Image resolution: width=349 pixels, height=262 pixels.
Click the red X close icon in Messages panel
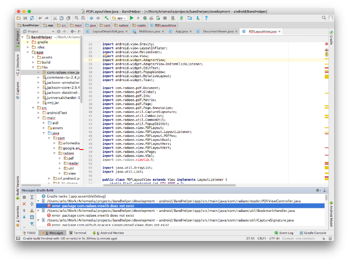24,203
